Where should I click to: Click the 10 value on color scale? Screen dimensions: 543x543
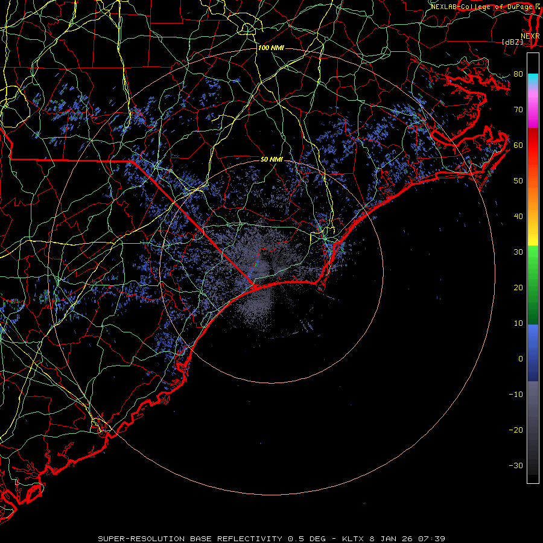pyautogui.click(x=518, y=323)
